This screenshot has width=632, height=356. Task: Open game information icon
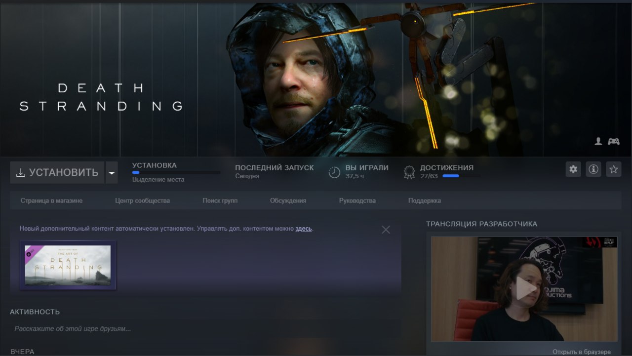coord(593,169)
